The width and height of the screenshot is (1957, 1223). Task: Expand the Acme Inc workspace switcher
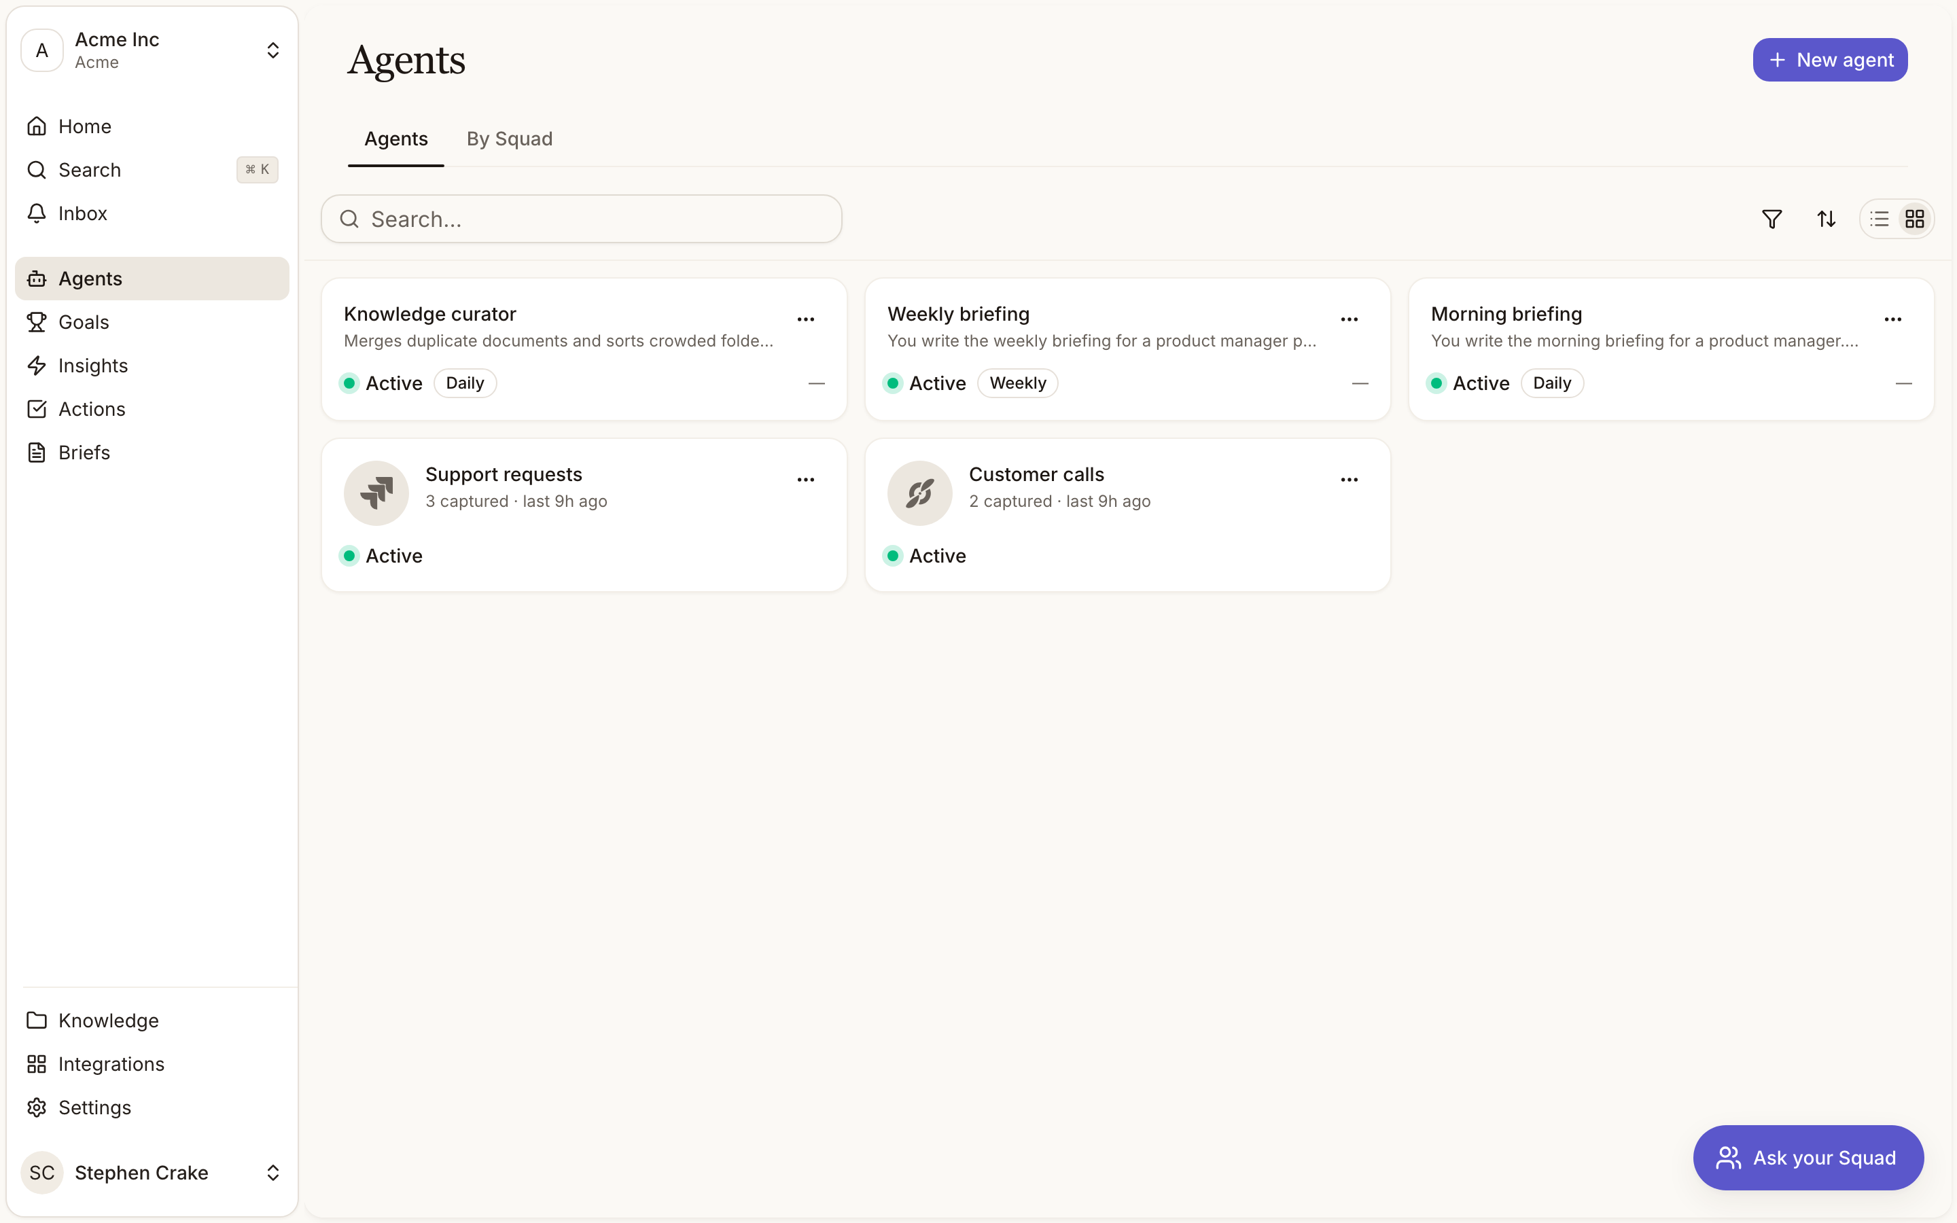(x=272, y=50)
